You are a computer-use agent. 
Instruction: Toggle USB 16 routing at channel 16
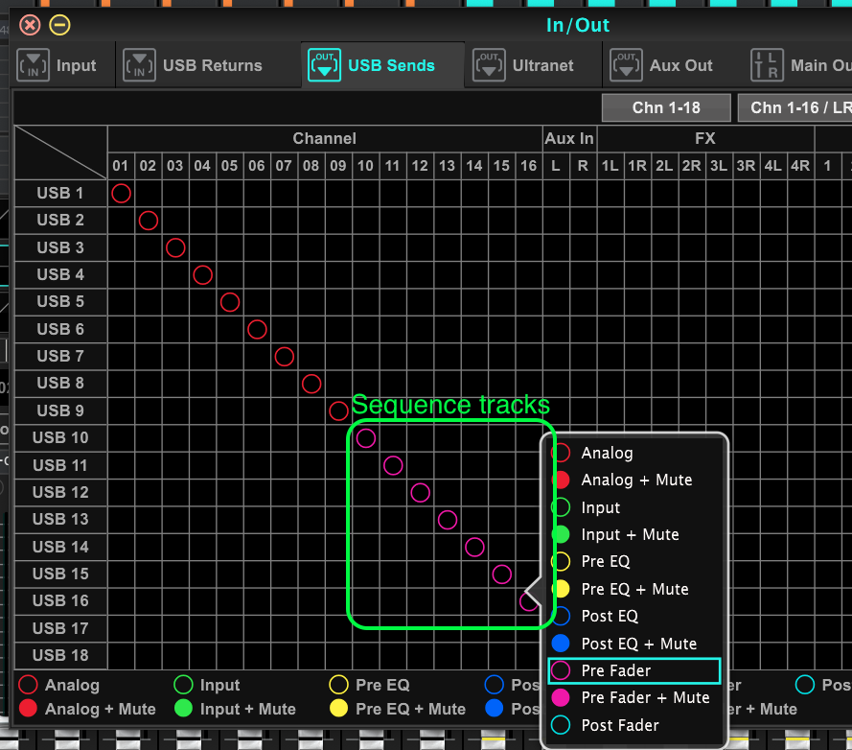528,601
